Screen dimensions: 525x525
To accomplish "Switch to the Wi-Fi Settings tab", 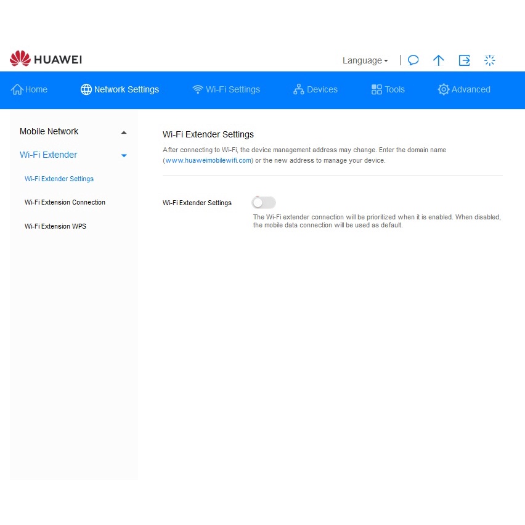I will pyautogui.click(x=226, y=89).
